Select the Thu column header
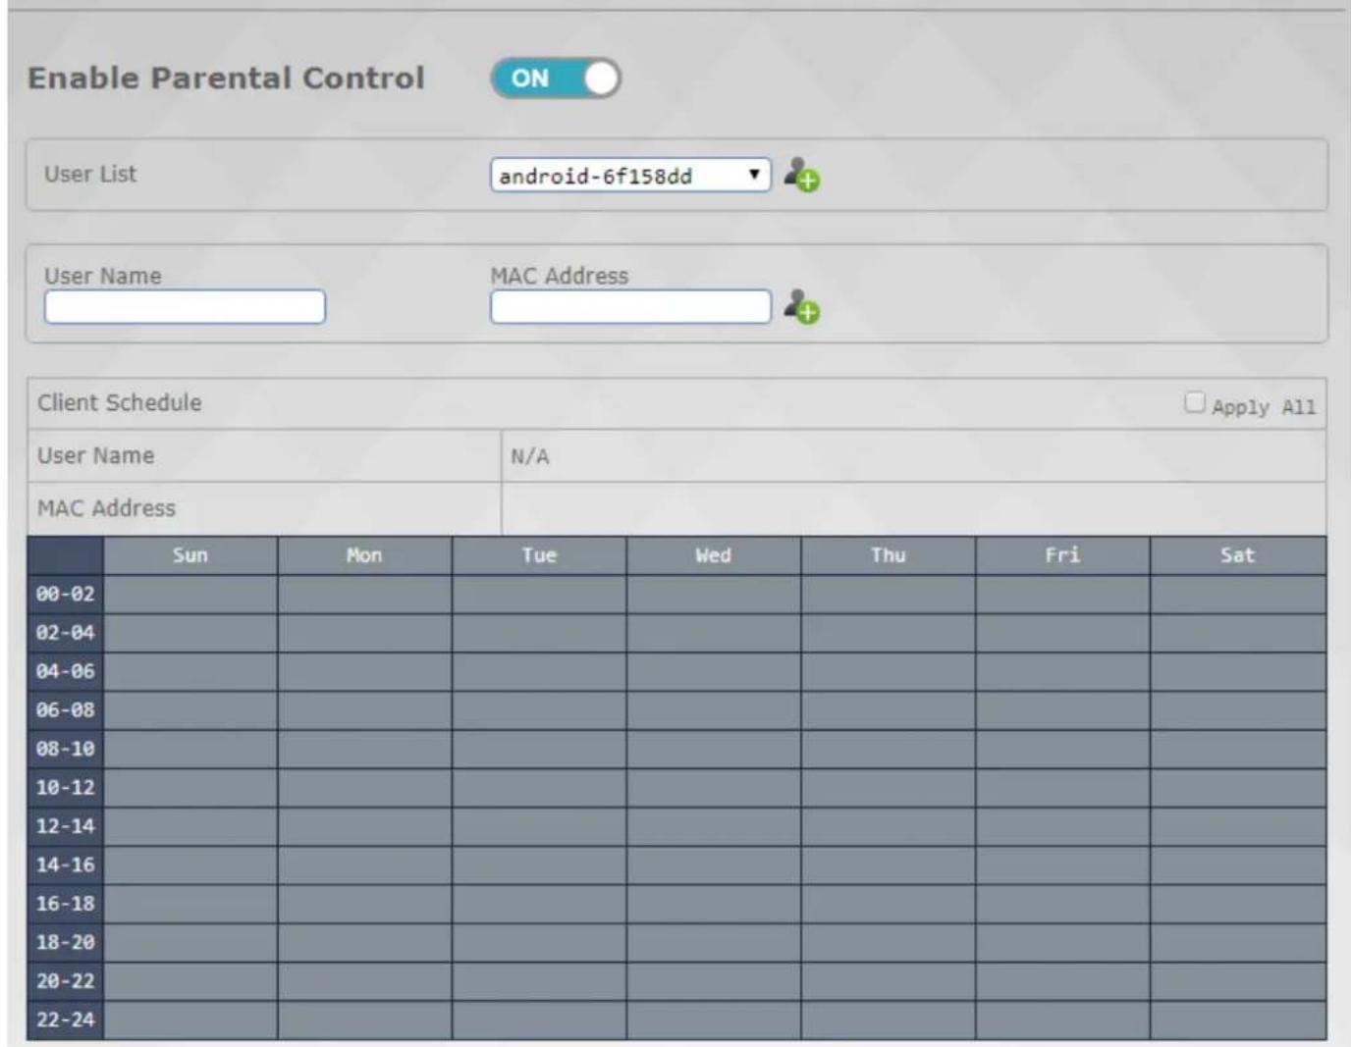The image size is (1351, 1047). click(x=888, y=555)
